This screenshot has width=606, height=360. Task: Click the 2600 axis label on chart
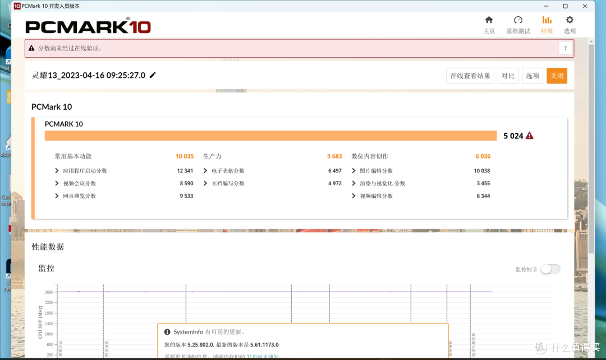[49, 292]
